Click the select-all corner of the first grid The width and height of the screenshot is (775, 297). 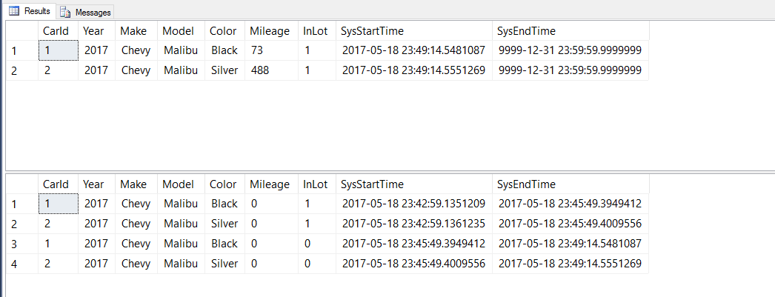[x=21, y=31]
